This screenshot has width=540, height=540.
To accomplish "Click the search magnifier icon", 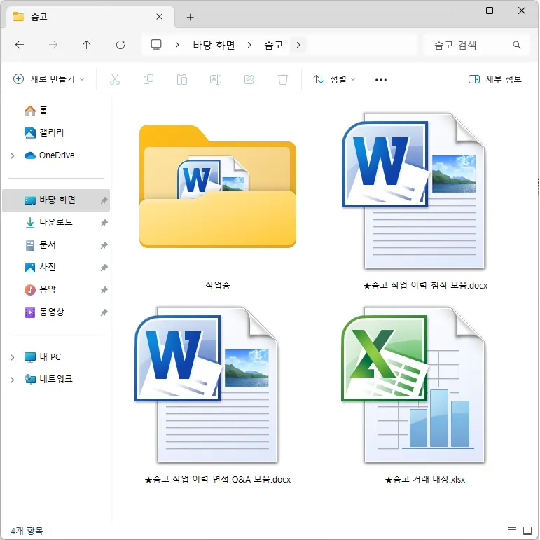I will pyautogui.click(x=517, y=45).
